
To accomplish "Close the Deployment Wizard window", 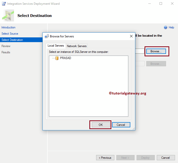I will click(x=172, y=4).
